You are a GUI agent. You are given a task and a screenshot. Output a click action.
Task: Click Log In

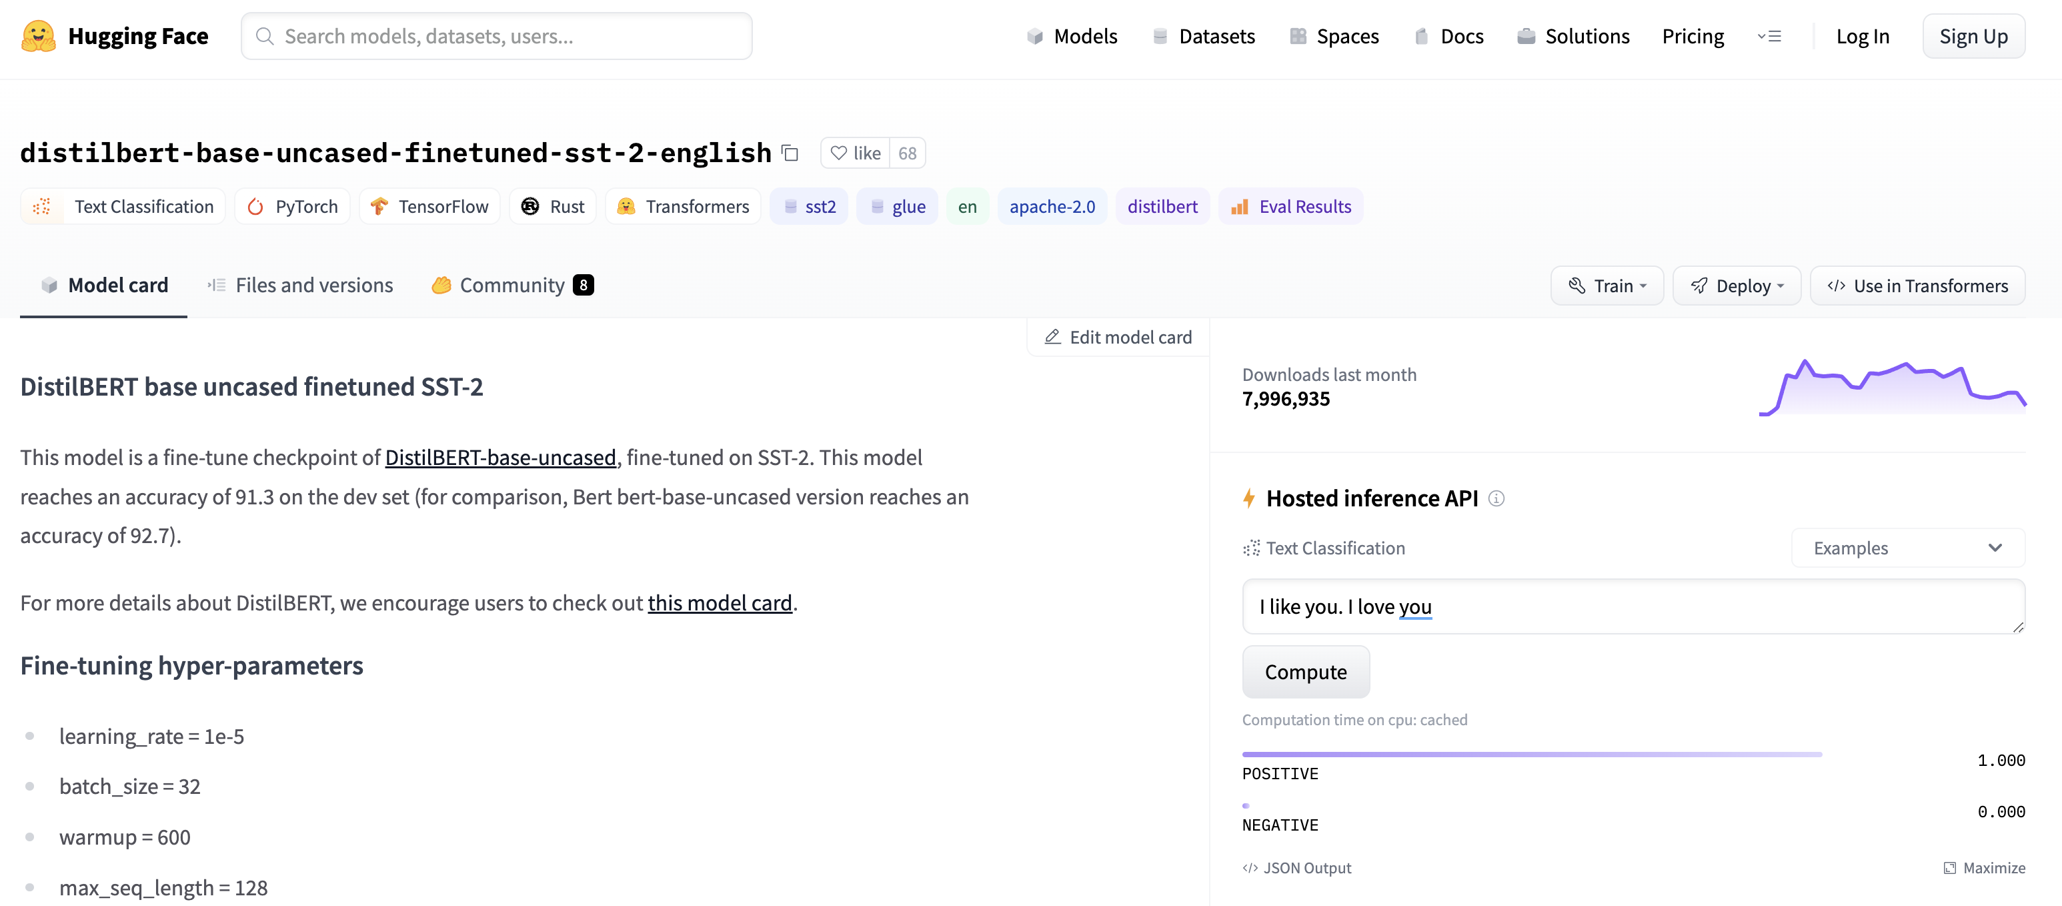(1862, 36)
